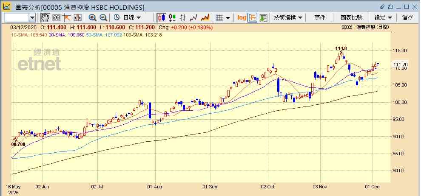Image resolution: width=421 pixels, height=196 pixels.
Task: Click the zoom out magnifier icon
Action: (103, 17)
